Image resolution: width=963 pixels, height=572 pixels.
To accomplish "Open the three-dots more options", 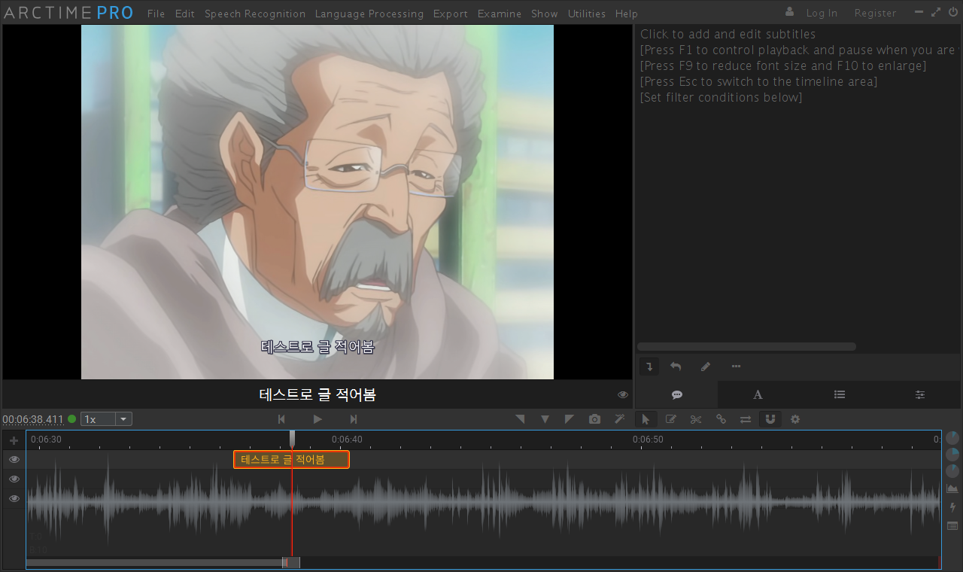I will coord(736,367).
